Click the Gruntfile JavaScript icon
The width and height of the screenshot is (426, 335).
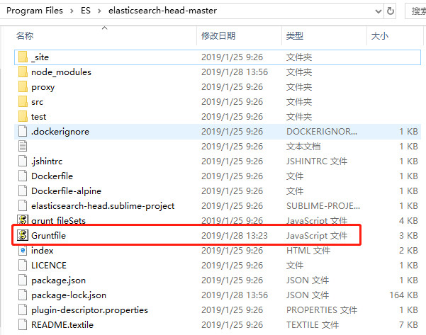pyautogui.click(x=23, y=235)
